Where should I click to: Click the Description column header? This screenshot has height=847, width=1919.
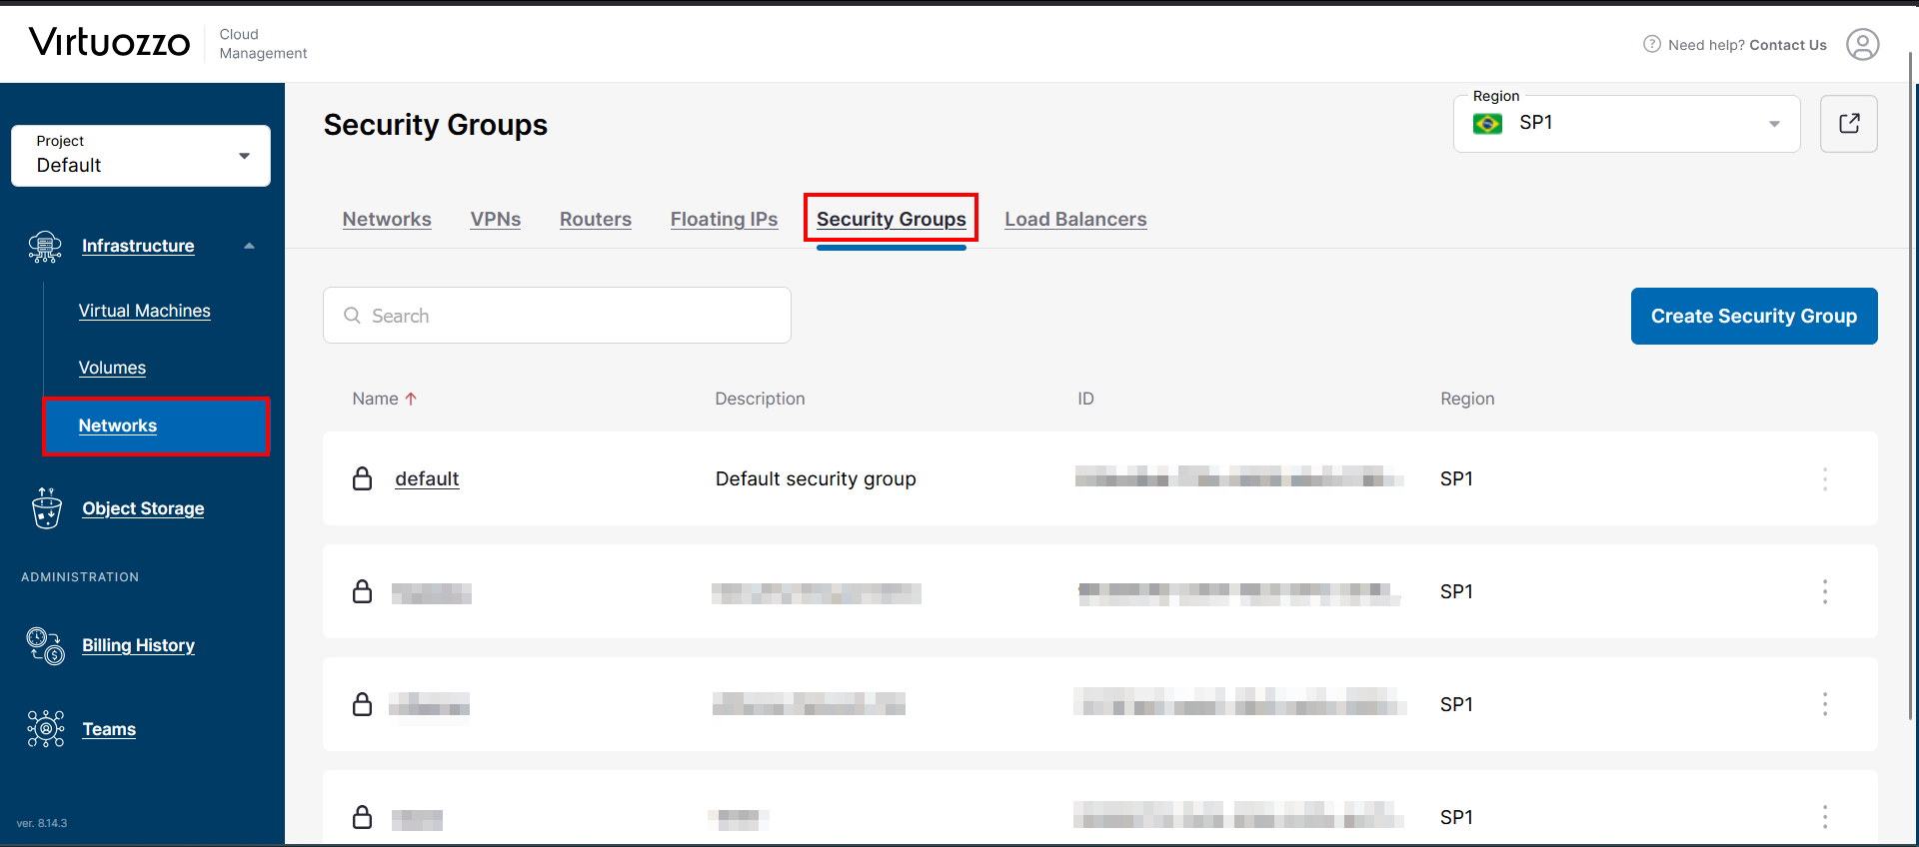pos(760,399)
